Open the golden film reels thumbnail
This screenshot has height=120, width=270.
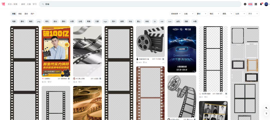[x=87, y=103]
